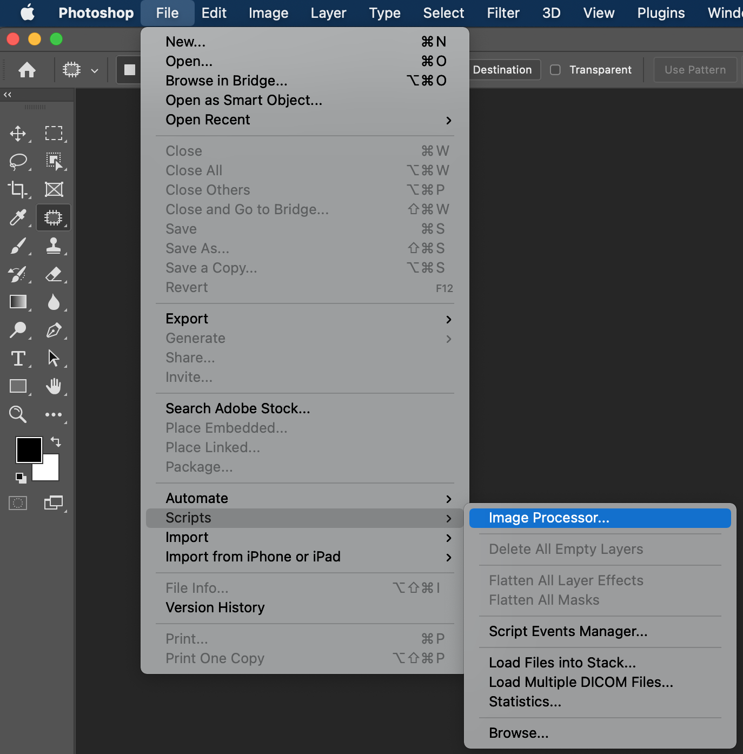Launch Image Processor... script
743x754 pixels.
click(x=600, y=518)
